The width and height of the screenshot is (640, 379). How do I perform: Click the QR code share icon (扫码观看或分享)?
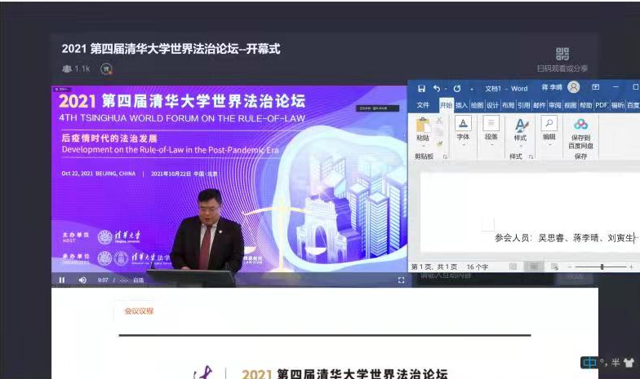[x=562, y=54]
